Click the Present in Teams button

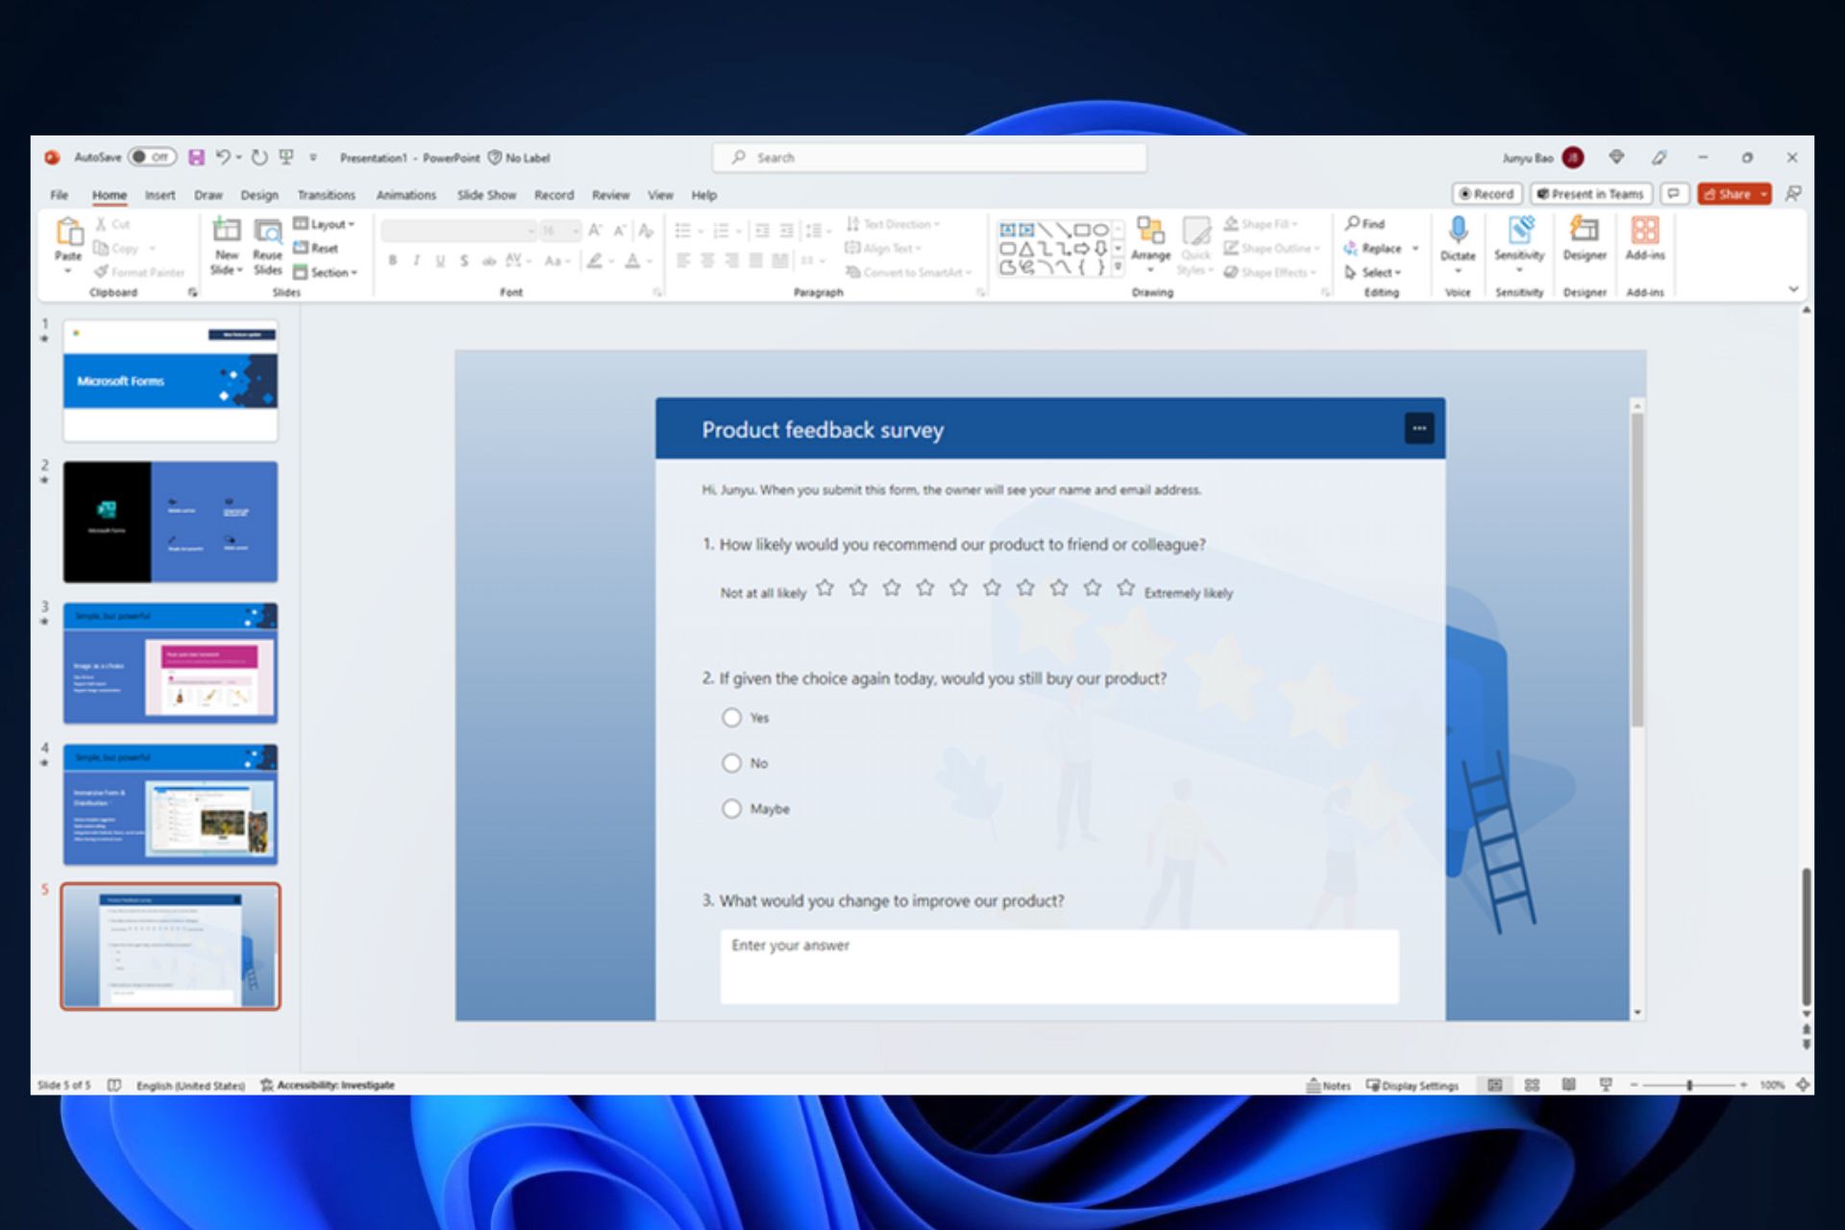(1590, 194)
